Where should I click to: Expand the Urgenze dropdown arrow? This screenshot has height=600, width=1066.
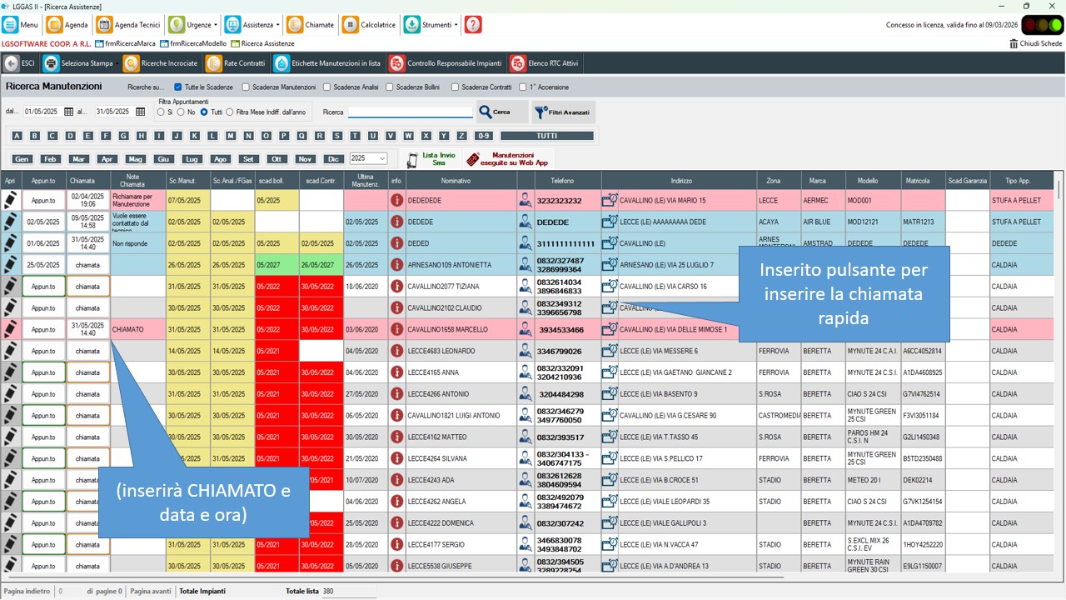(x=216, y=25)
